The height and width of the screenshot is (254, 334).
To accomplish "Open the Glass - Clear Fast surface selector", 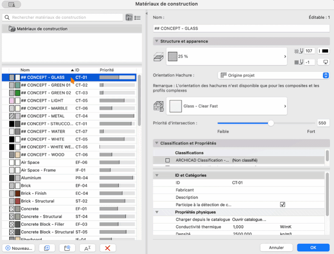I will coord(227,106).
